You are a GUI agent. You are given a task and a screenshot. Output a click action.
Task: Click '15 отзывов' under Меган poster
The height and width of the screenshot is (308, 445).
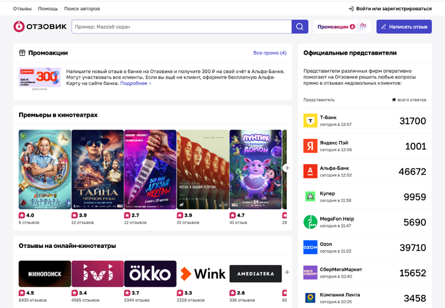[188, 222]
